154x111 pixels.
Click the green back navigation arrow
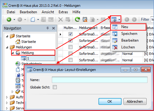tap(9, 19)
